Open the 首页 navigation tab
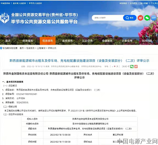The width and height of the screenshot is (158, 145). pos(8,41)
